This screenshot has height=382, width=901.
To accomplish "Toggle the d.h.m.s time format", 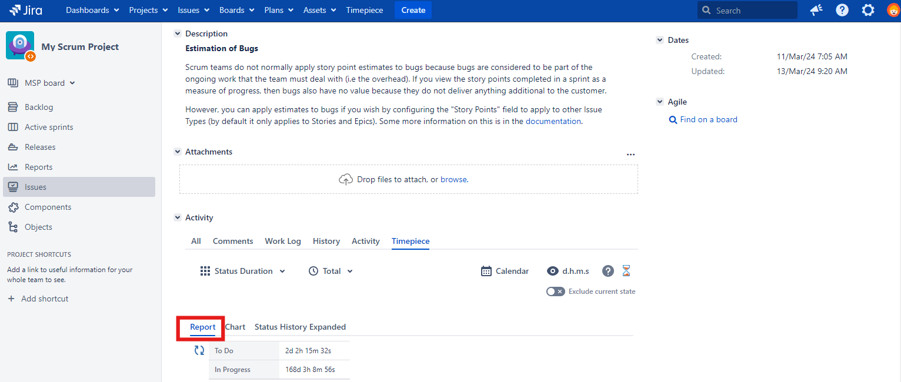I will (568, 271).
